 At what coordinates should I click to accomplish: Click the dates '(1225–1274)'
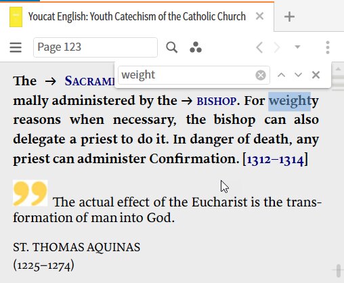(x=43, y=265)
